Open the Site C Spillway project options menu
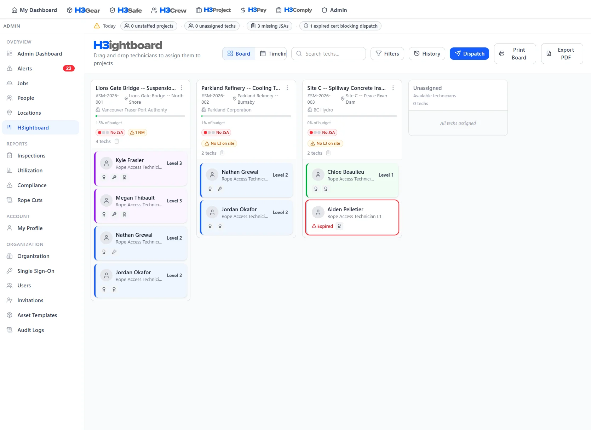591x430 pixels. (393, 88)
